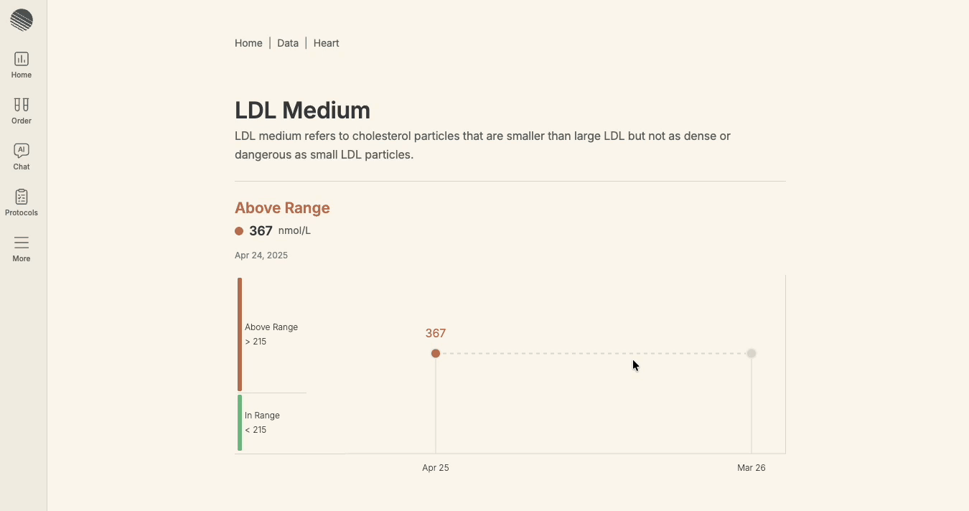Viewport: 969px width, 511px height.
Task: Click the Above Range status heading
Action: coord(282,208)
